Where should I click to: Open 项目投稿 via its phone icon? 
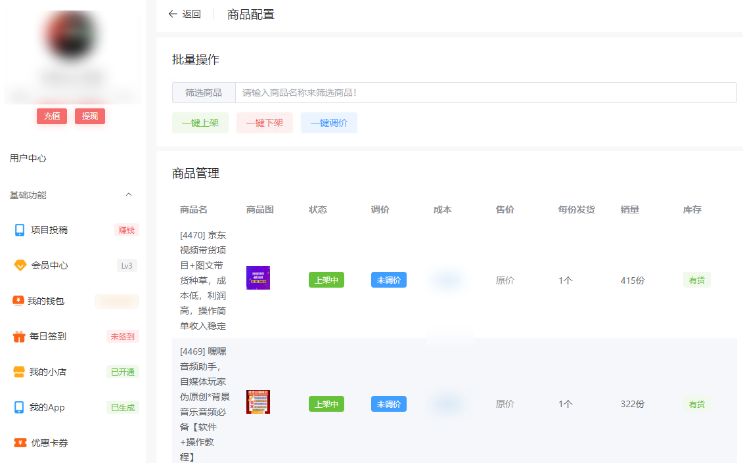[19, 230]
